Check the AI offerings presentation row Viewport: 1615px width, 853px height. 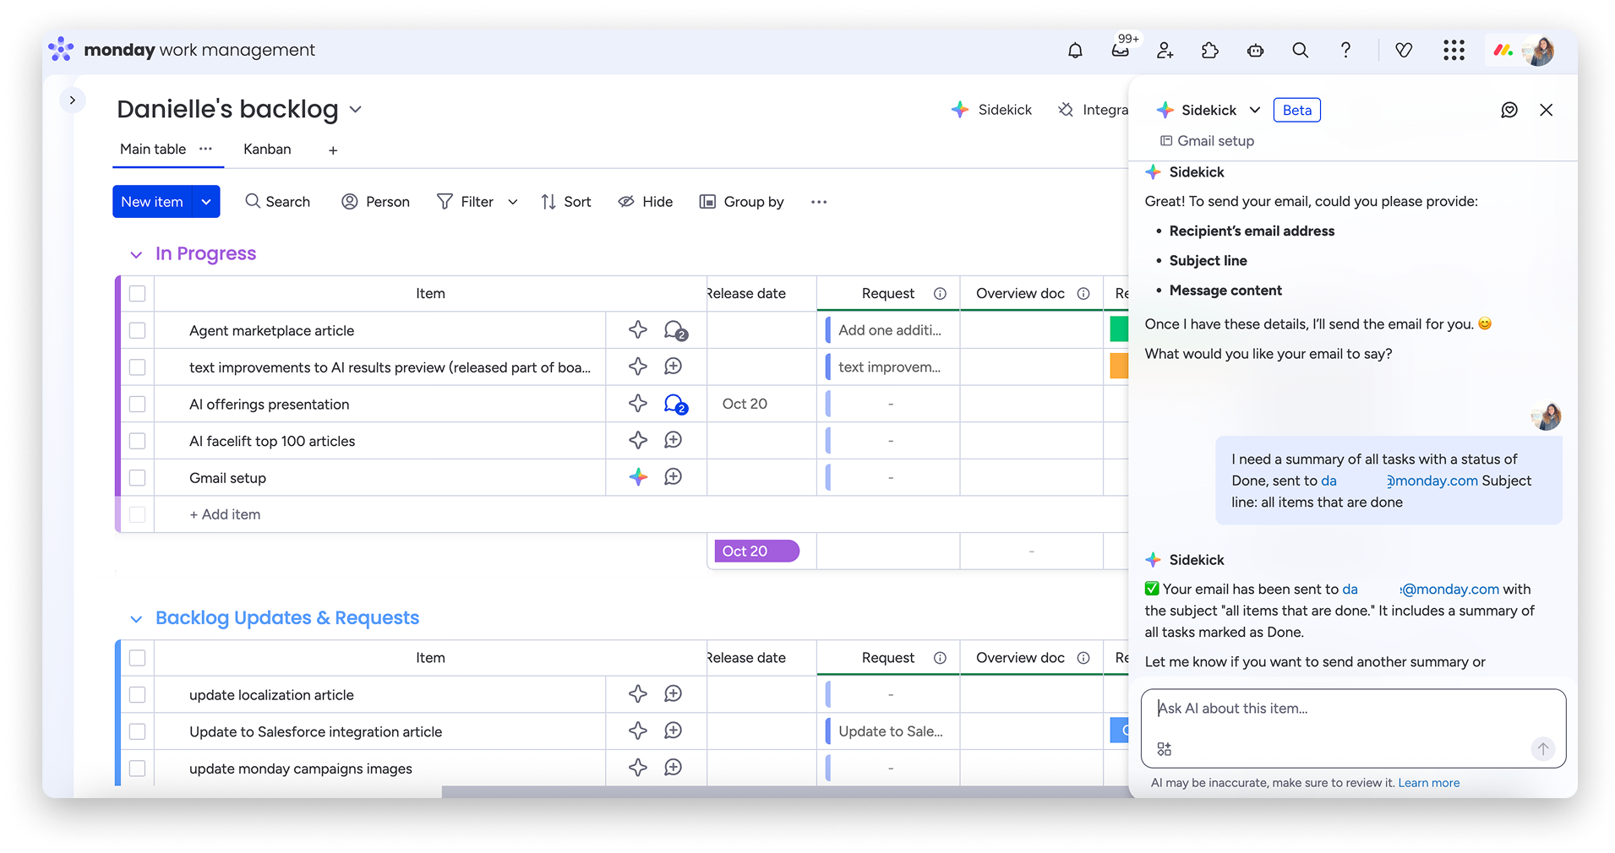tap(137, 404)
